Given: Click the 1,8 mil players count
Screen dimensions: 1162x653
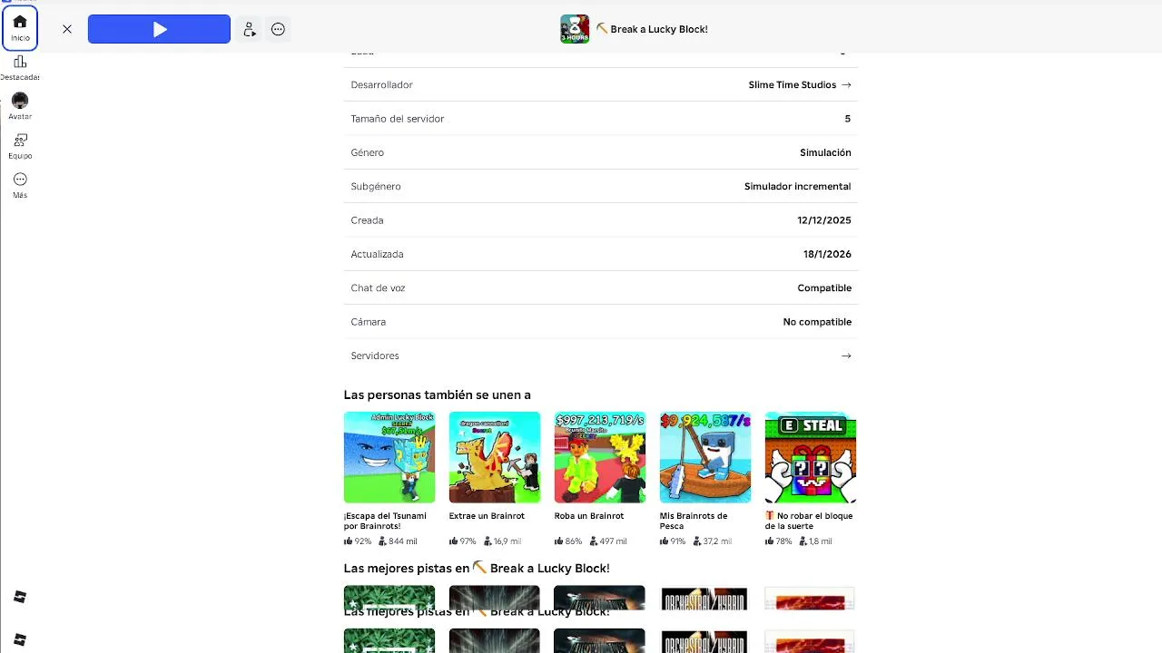Looking at the screenshot, I should pyautogui.click(x=815, y=541).
